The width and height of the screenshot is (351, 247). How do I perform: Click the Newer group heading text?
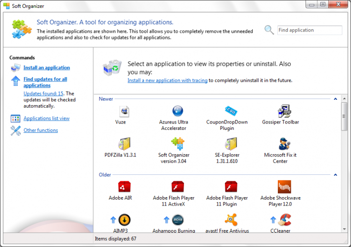click(x=106, y=99)
